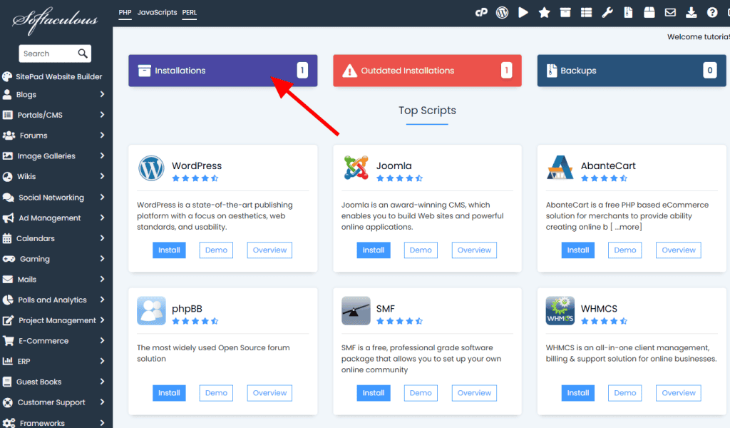Expand the Image Galleries category
730x428 pixels.
pyautogui.click(x=53, y=156)
